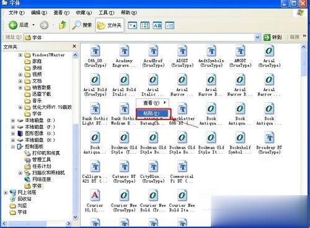Expand the 扫描仪和照相机 tree node

(20, 173)
